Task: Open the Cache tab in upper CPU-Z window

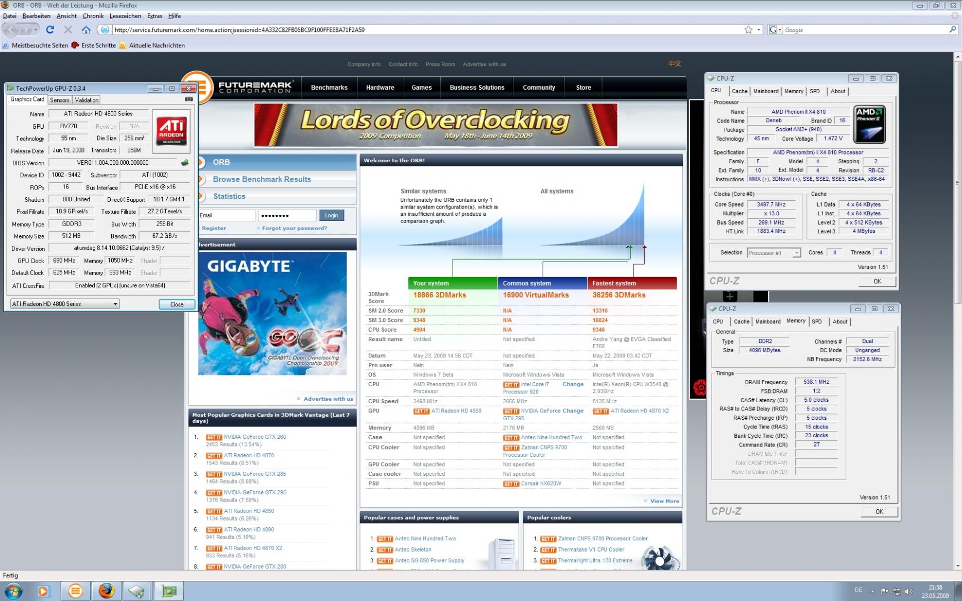Action: 740,91
